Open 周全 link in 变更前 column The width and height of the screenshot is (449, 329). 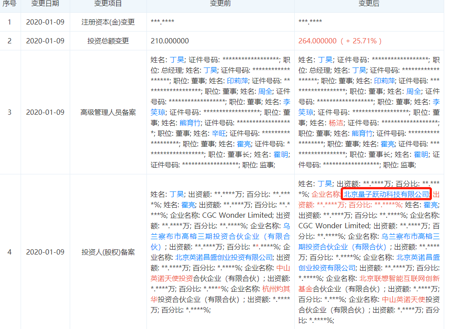point(265,92)
